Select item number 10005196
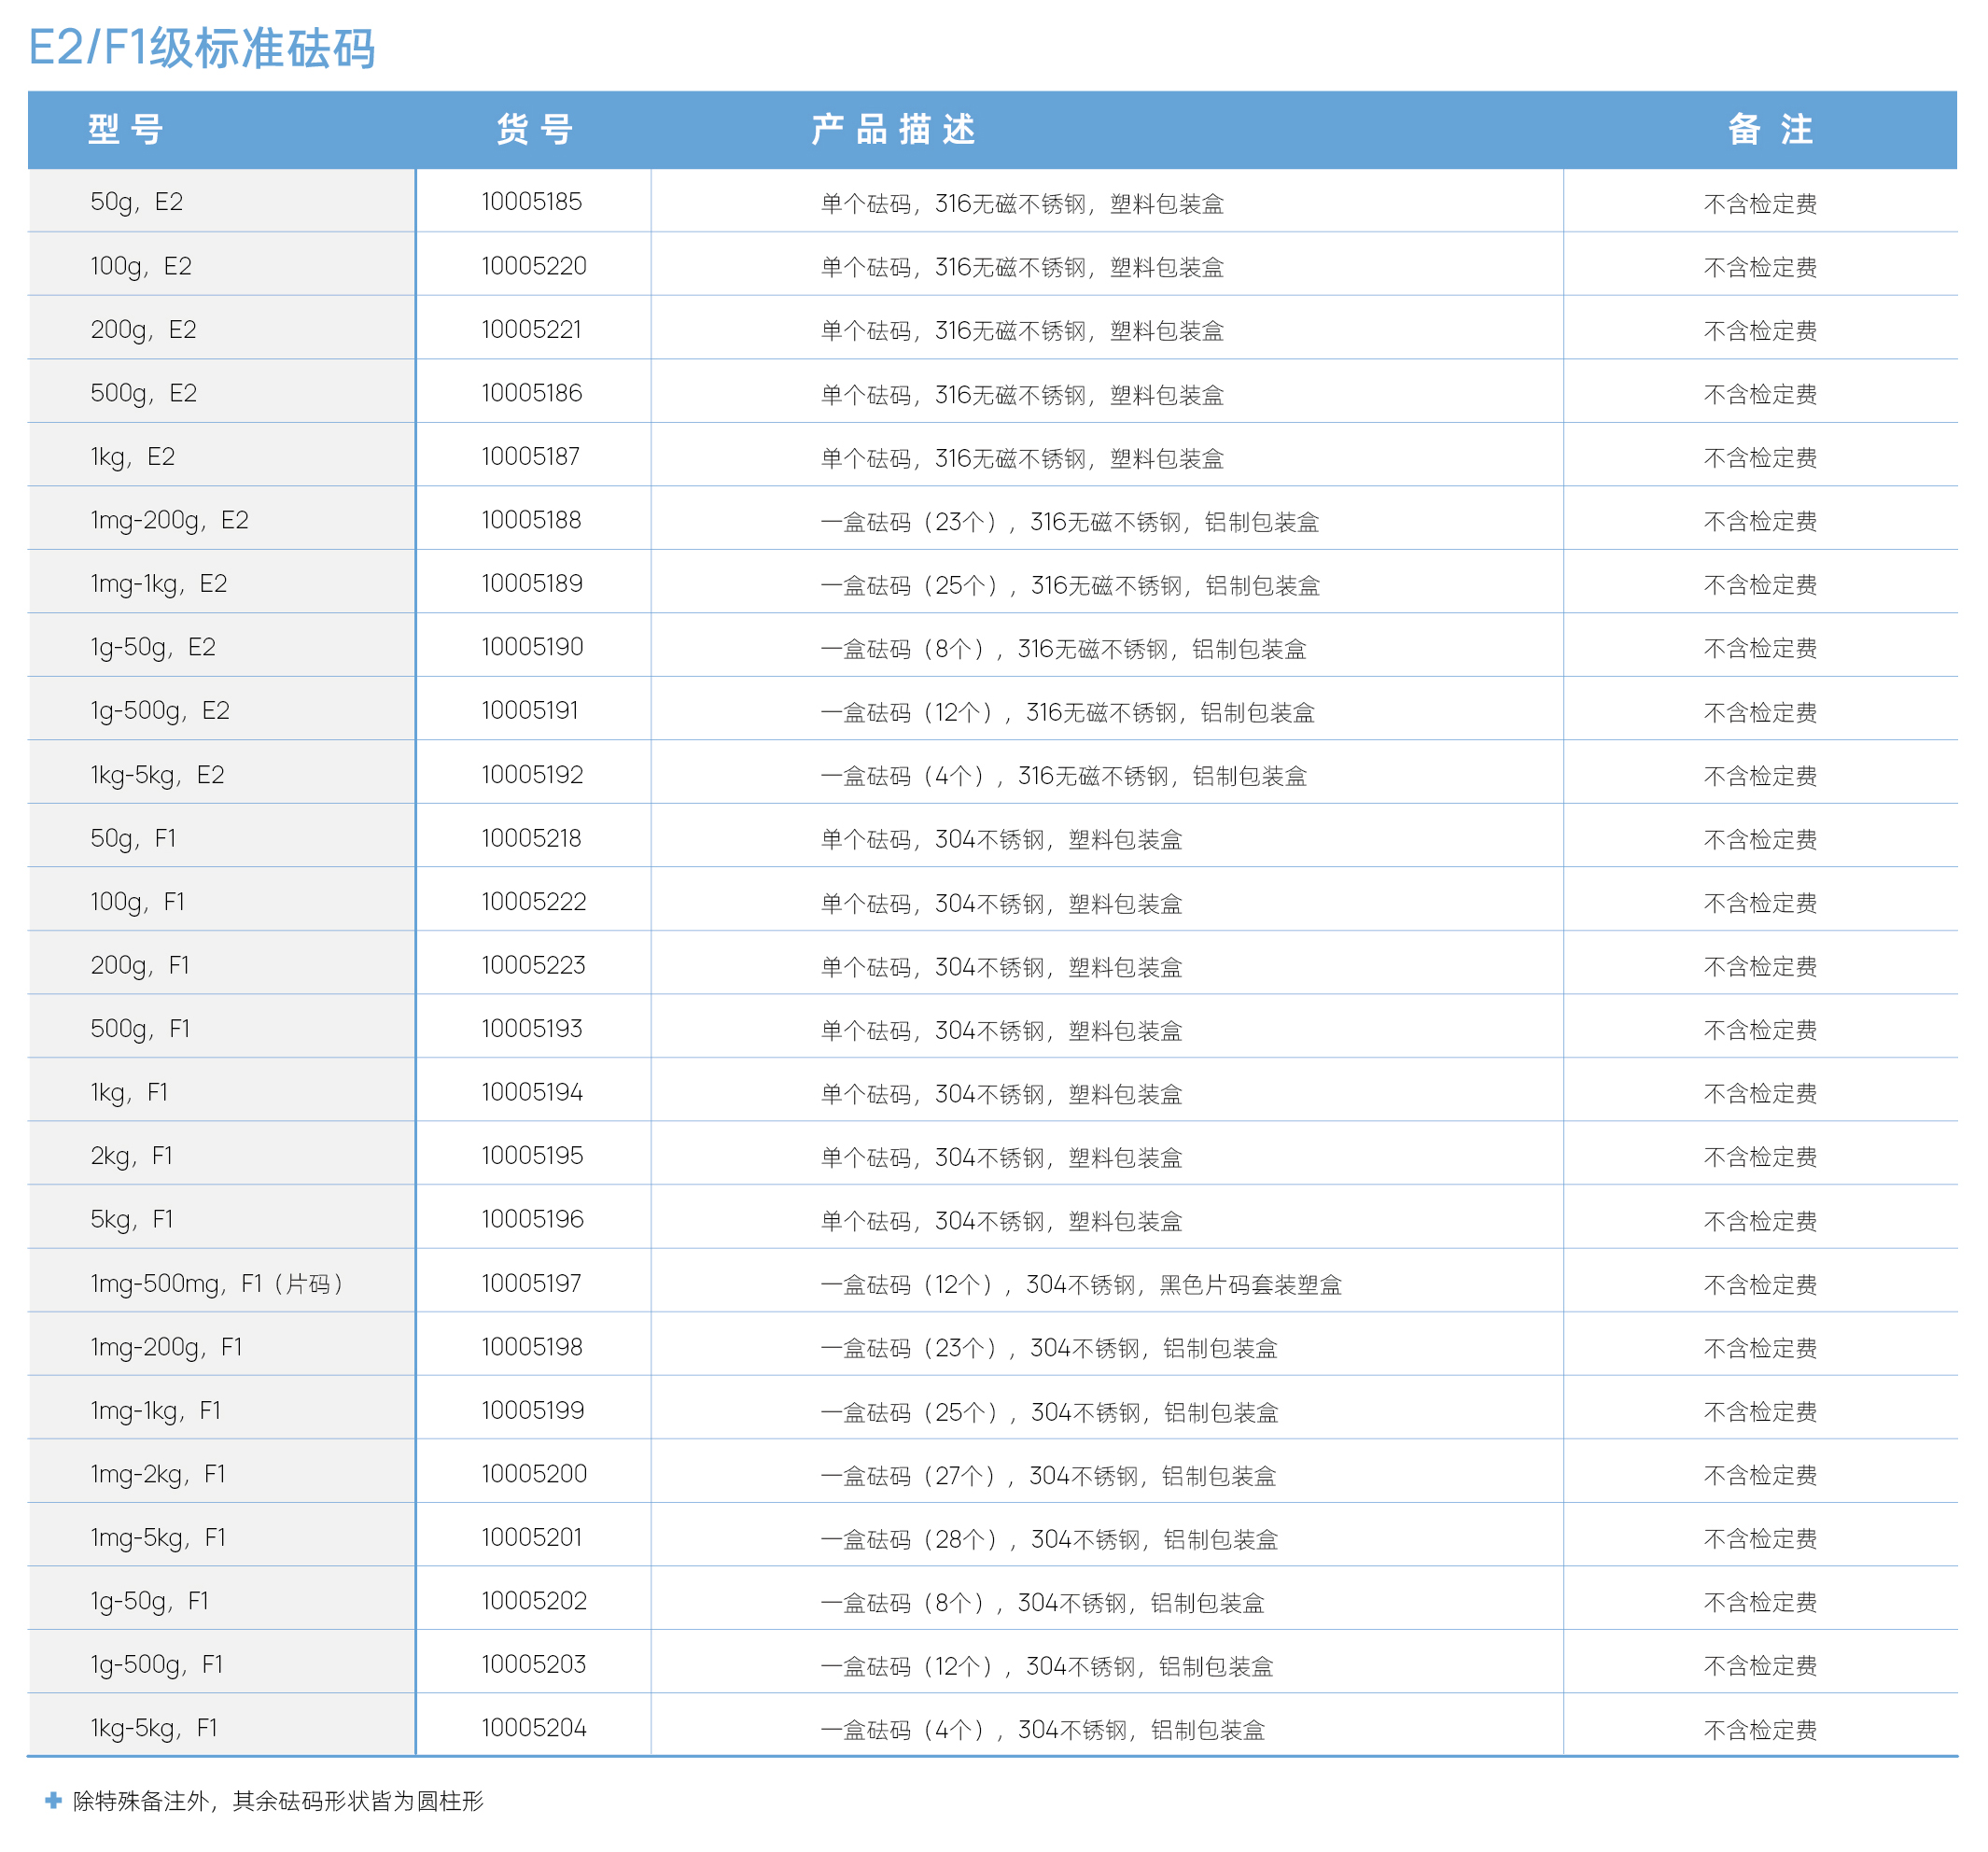 pos(532,1219)
